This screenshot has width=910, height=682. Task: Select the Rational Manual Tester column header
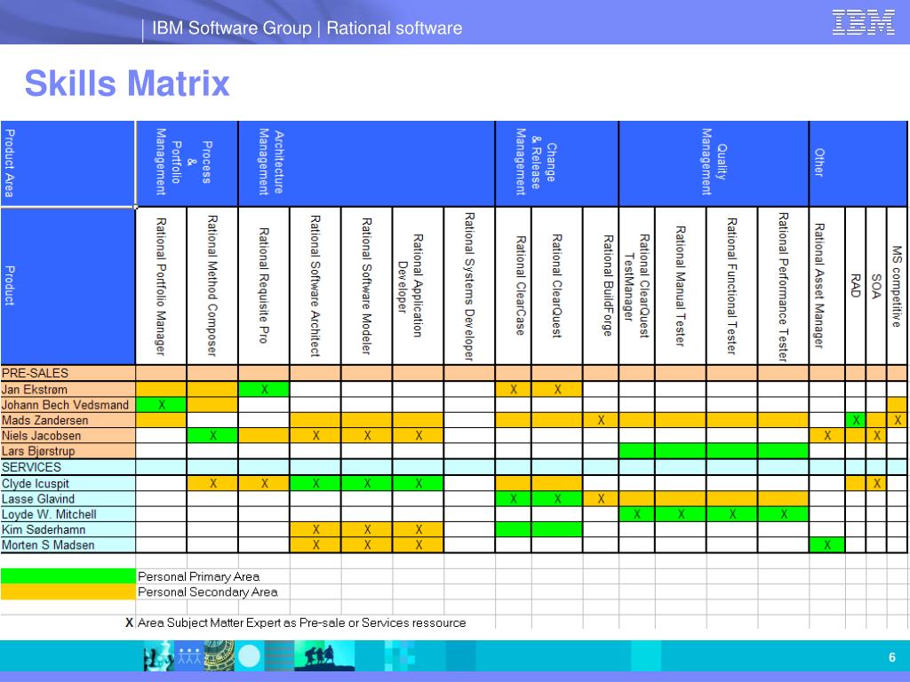pos(681,286)
